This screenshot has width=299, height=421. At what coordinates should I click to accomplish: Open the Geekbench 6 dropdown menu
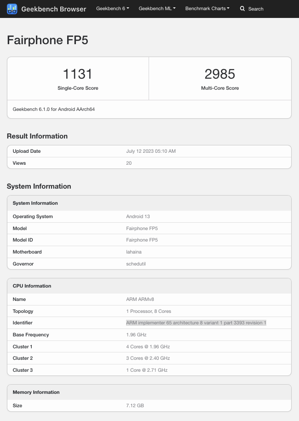(113, 9)
